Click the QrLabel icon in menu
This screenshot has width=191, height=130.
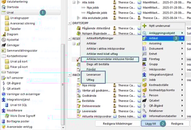(x=144, y=101)
